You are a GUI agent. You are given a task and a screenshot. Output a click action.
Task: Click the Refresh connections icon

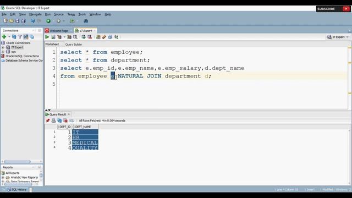pyautogui.click(x=14, y=37)
